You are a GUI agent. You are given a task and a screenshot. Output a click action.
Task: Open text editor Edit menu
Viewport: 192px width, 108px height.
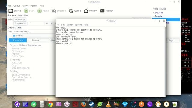pyautogui.click(x=63, y=25)
